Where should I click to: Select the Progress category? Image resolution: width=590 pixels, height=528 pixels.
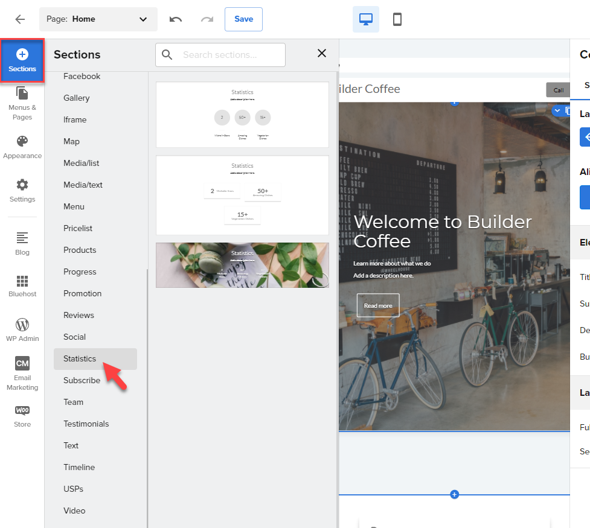click(x=80, y=272)
